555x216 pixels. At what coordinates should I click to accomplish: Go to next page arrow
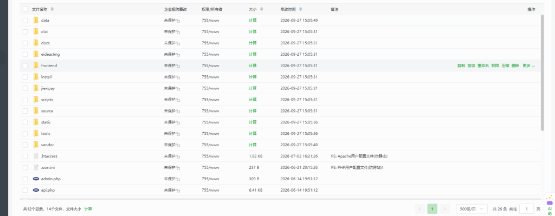445,209
